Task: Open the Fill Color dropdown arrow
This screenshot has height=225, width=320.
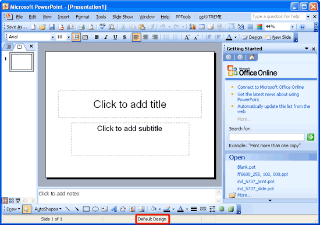Action: (x=159, y=209)
